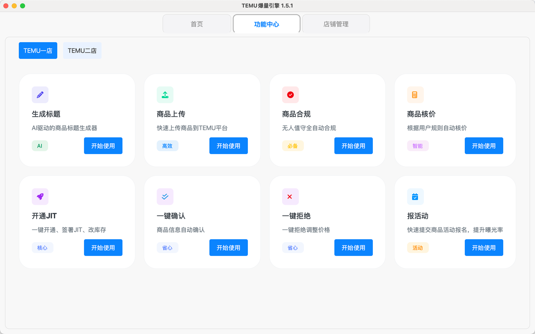Screen dimensions: 535x334
Task: Click 开始使用 on the 生成标题 card
Action: [103, 146]
